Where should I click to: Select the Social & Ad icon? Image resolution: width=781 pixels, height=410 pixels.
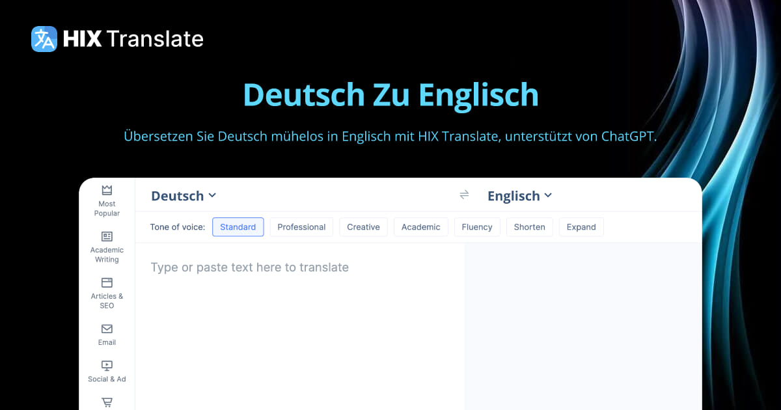tap(106, 365)
